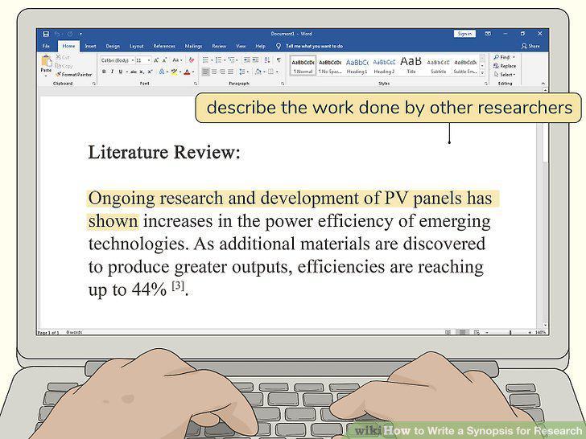Viewport: 586px width, 439px height.
Task: Switch to the Review tab
Action: coord(219,46)
